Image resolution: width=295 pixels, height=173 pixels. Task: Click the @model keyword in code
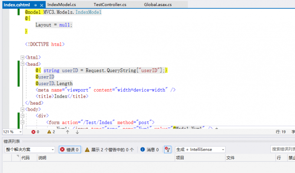[33, 12]
